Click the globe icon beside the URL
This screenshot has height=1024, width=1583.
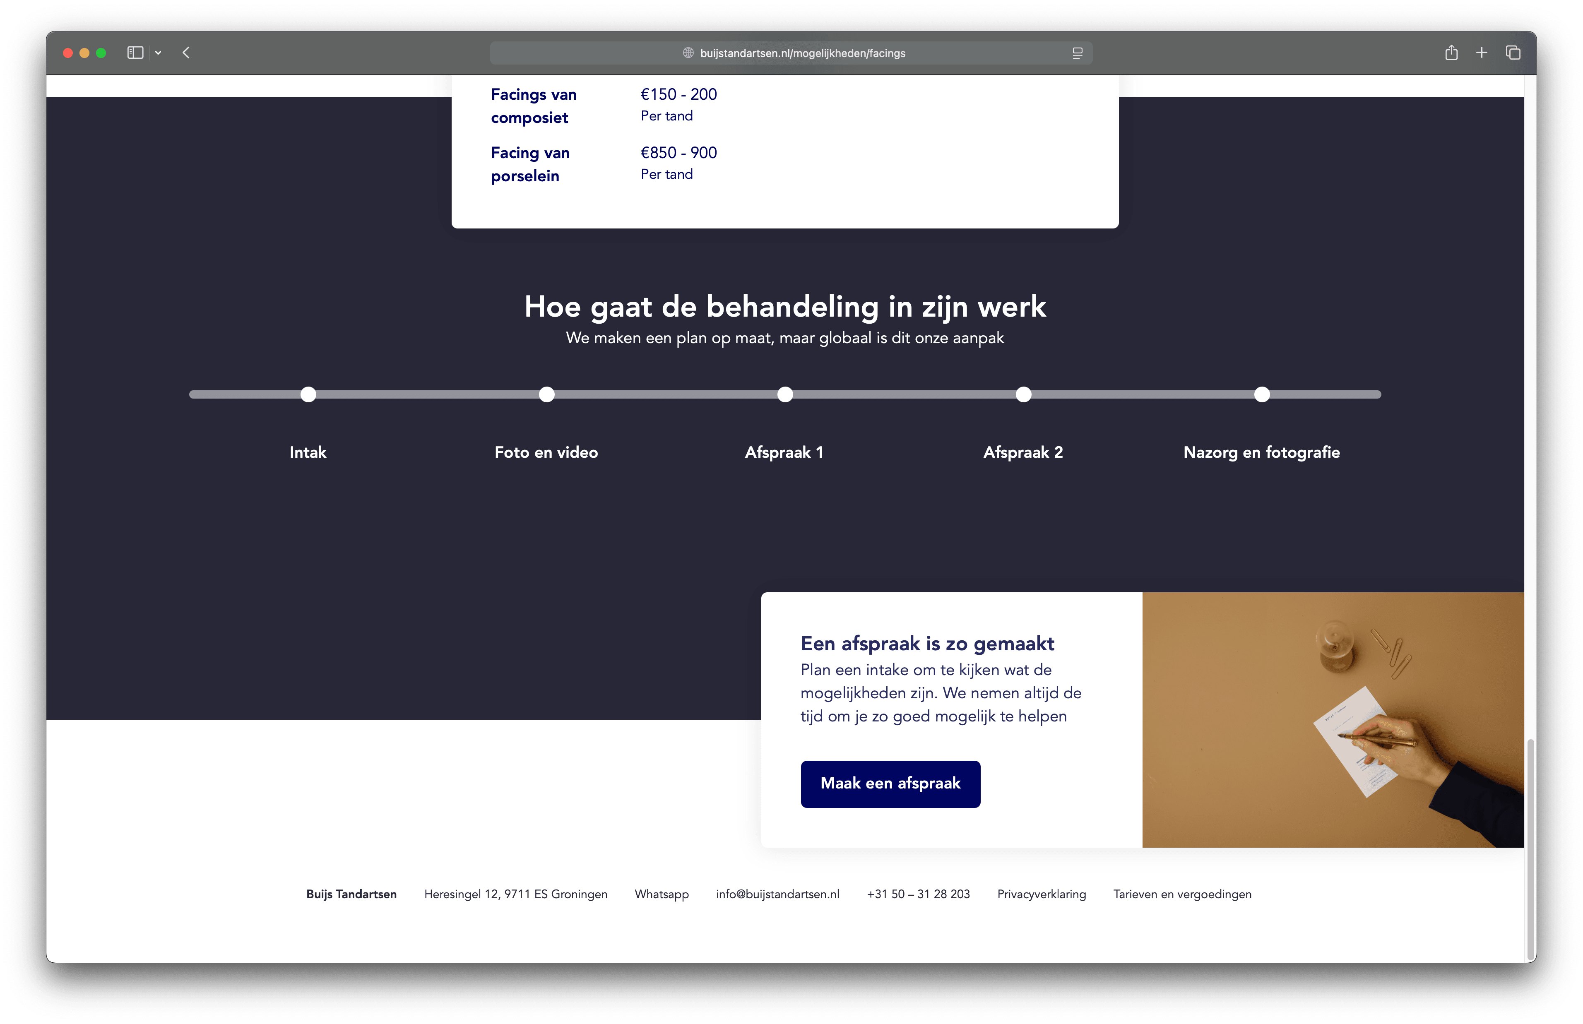[x=688, y=53]
